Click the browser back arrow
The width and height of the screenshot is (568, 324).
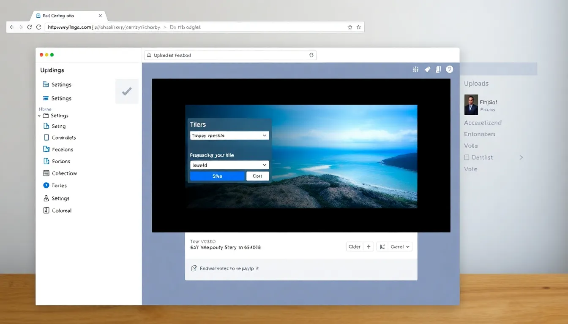tap(12, 27)
